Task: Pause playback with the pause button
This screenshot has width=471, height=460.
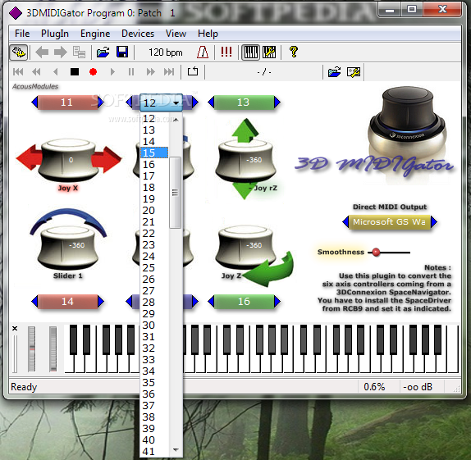Action: point(131,72)
